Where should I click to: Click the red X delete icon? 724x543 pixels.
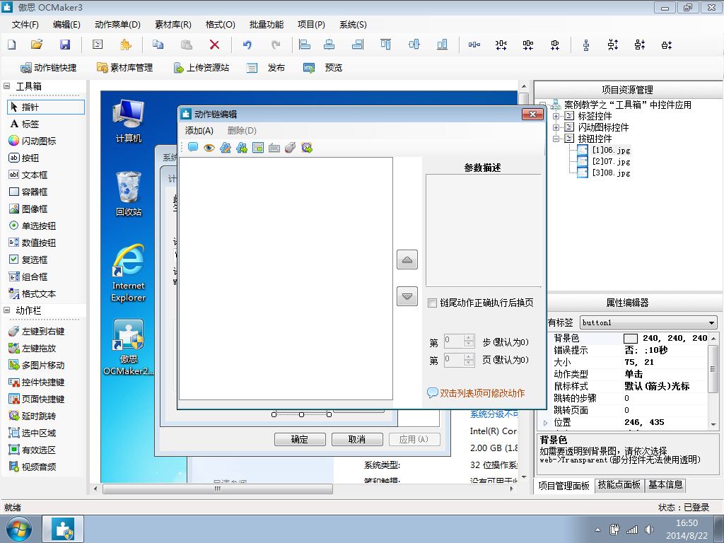tap(214, 45)
